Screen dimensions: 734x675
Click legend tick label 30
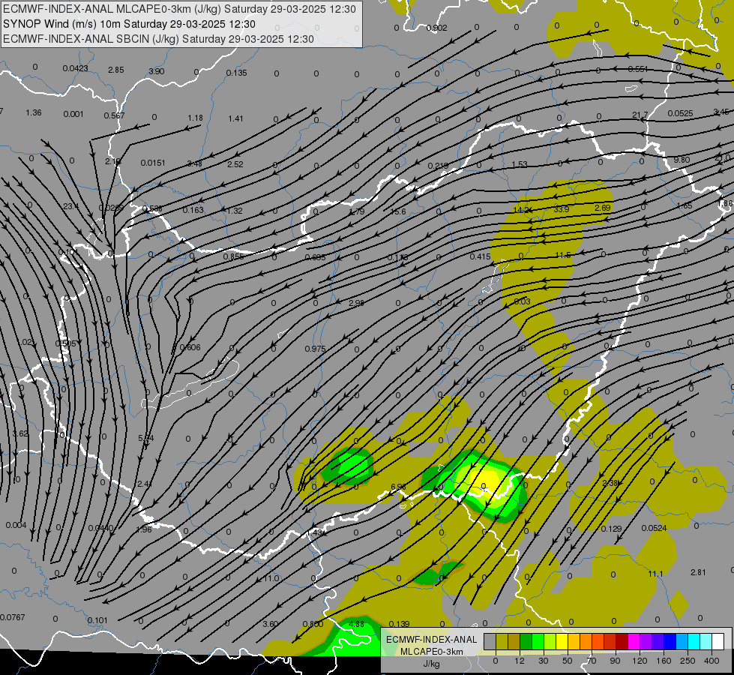click(544, 661)
